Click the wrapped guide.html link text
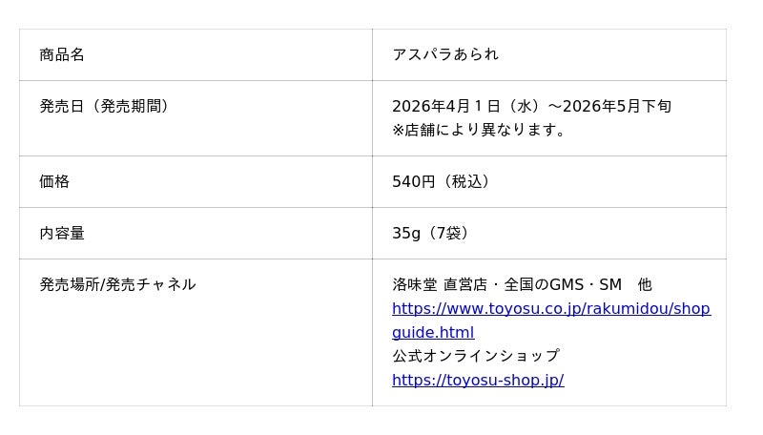The image size is (763, 435). [x=433, y=333]
